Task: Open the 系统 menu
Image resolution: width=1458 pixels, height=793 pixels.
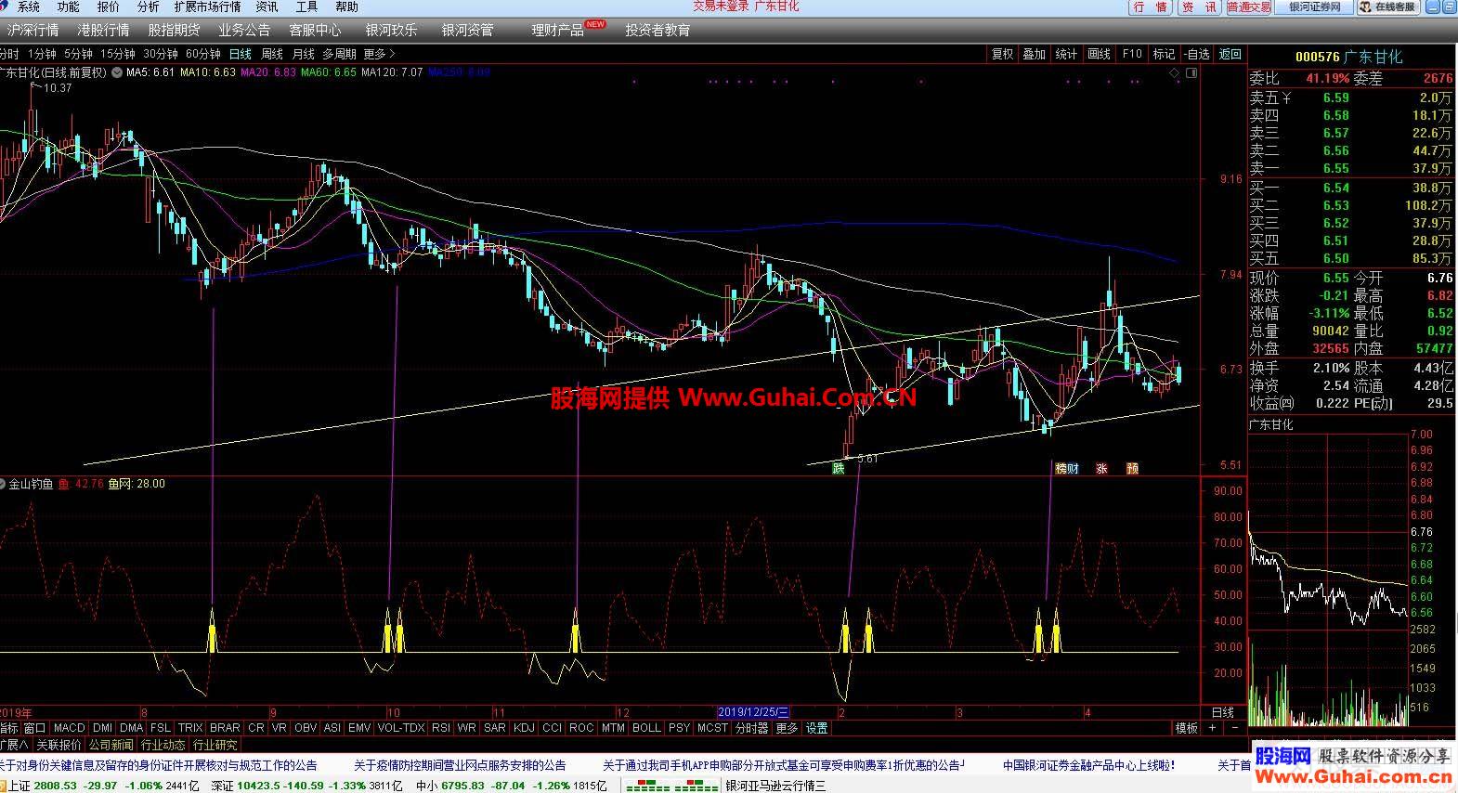Action: point(29,6)
